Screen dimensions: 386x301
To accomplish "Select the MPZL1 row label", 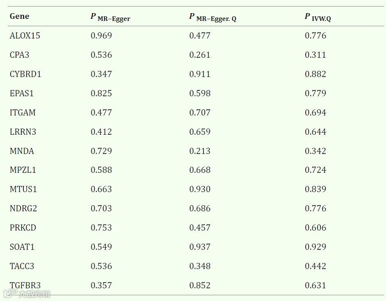I will pyautogui.click(x=23, y=170).
